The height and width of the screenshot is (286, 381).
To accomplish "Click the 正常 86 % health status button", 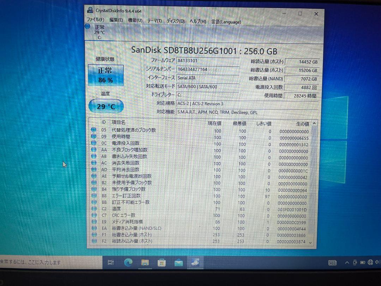I will pos(106,75).
